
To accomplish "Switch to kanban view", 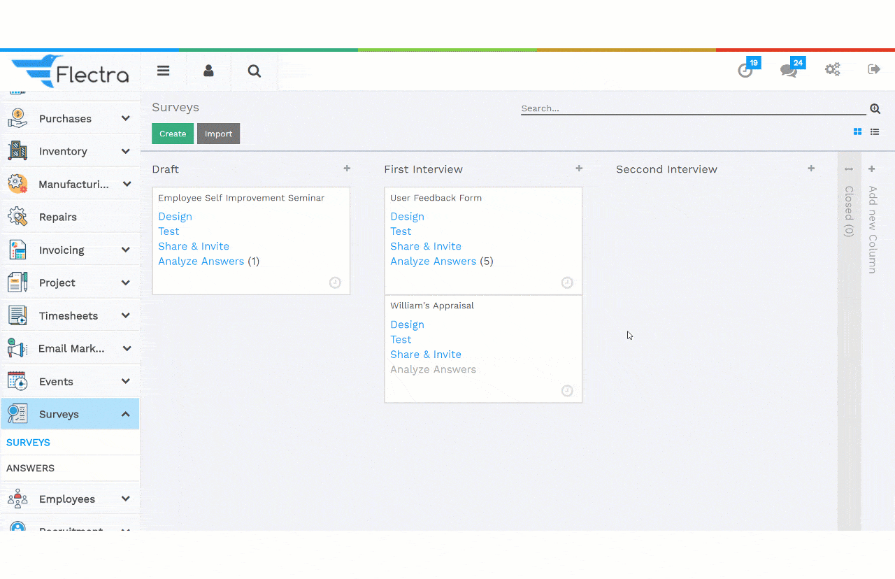I will [857, 131].
